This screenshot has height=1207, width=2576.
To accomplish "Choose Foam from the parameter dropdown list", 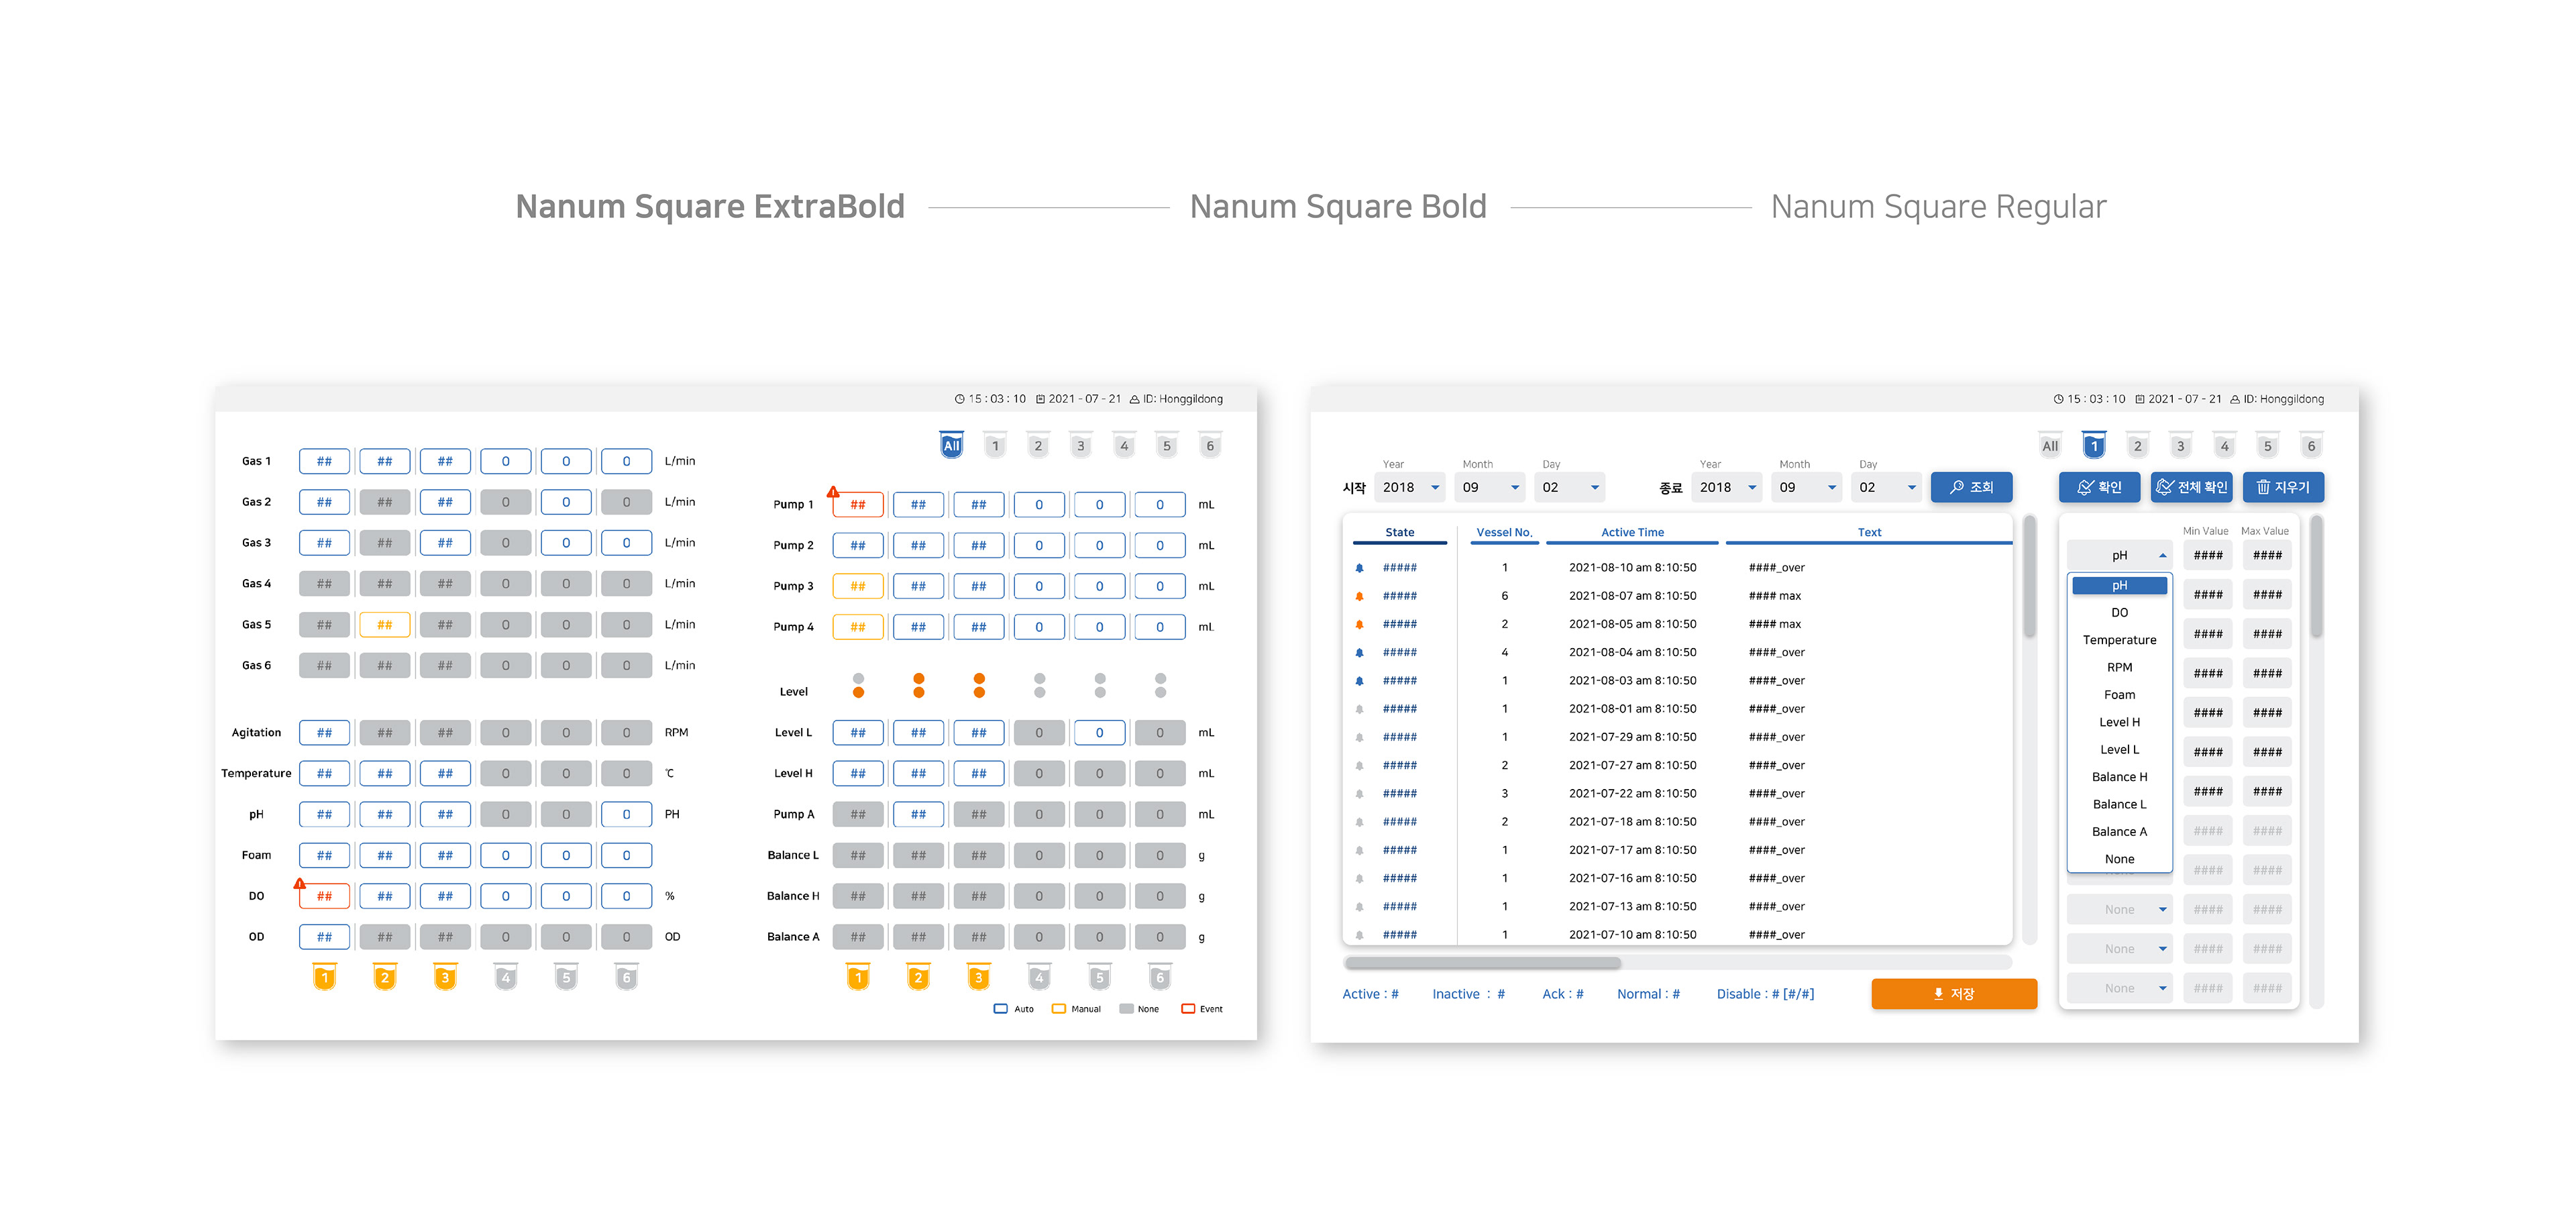I will coord(2119,695).
